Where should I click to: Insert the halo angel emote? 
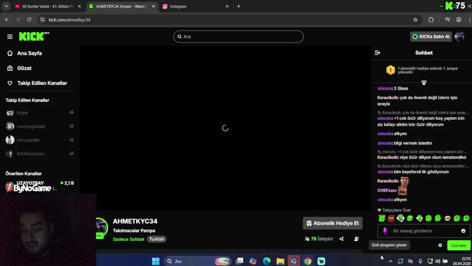[382, 218]
